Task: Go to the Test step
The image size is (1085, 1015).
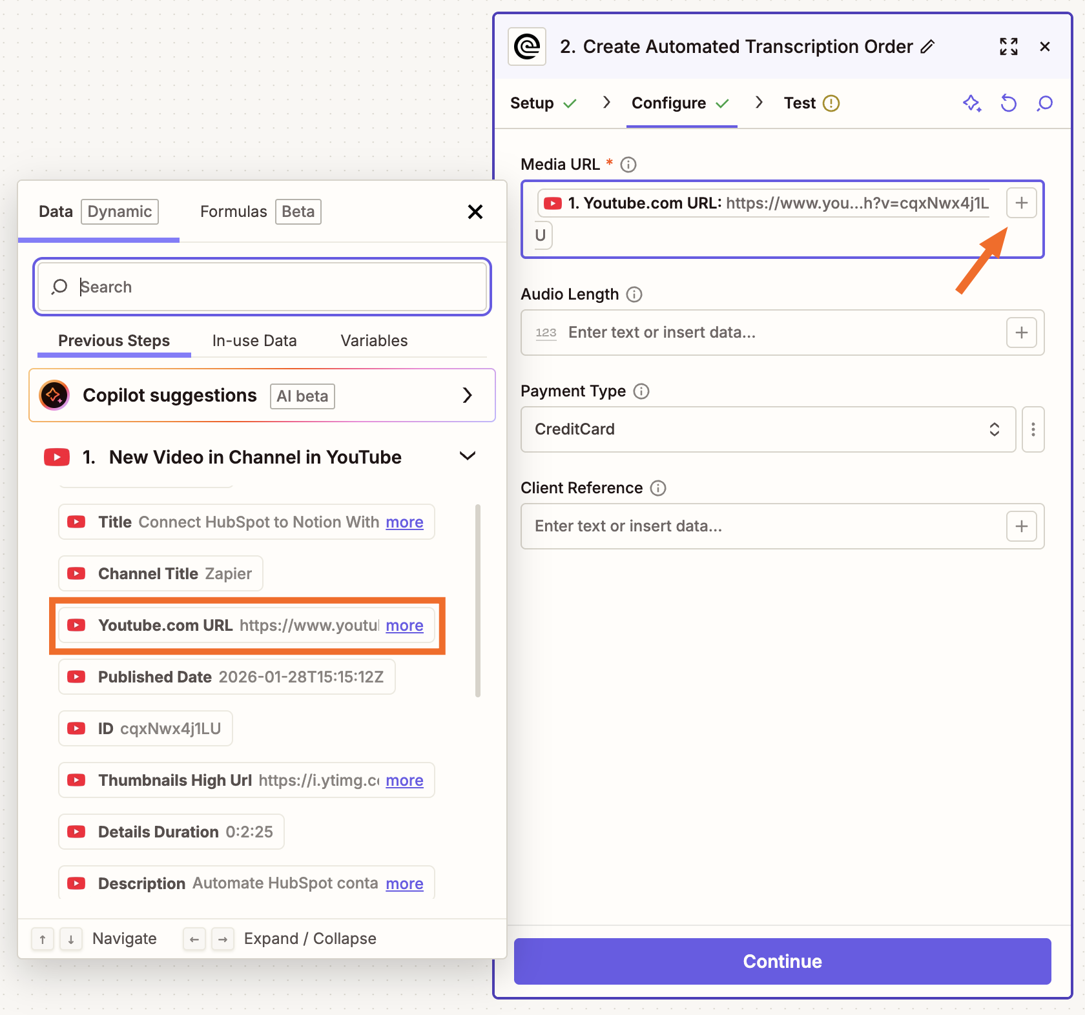Action: point(801,103)
